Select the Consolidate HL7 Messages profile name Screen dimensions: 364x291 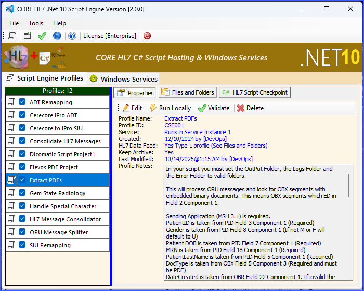pos(65,141)
